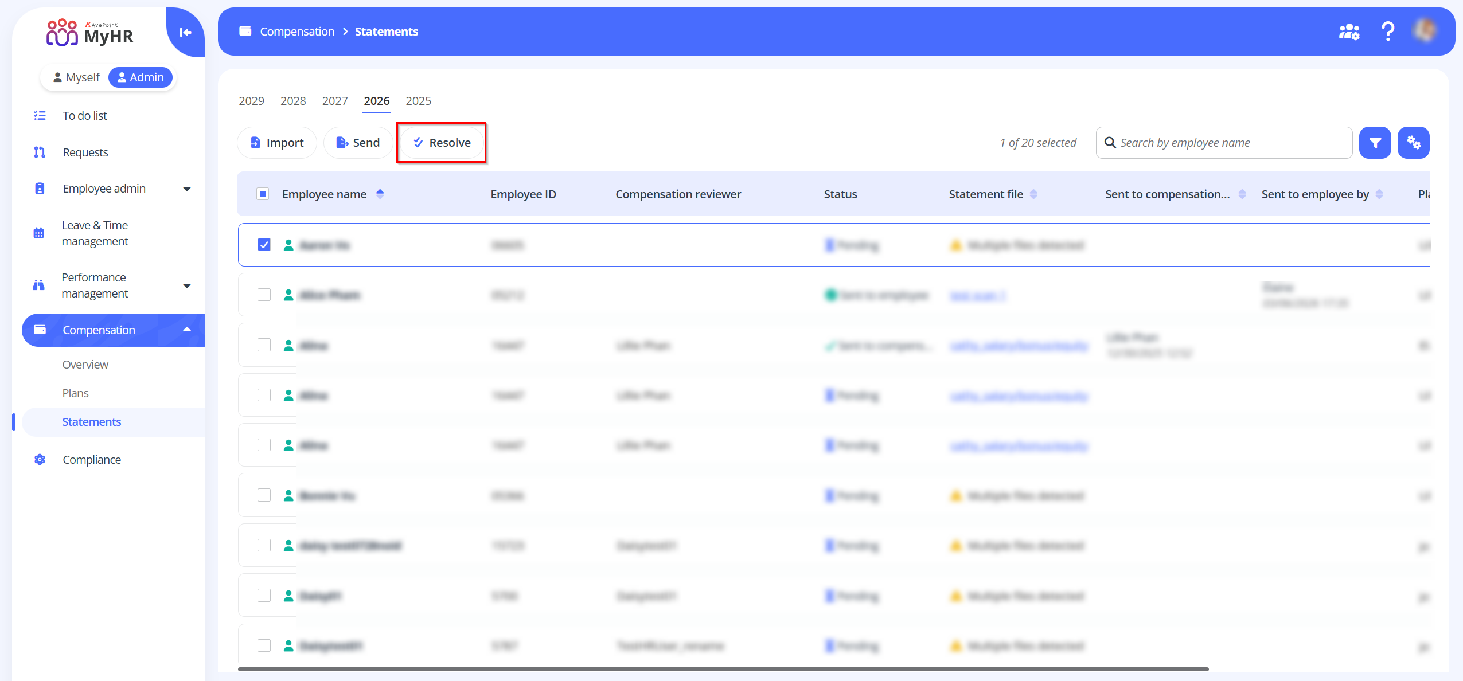Check the second employee row checkbox

(264, 295)
